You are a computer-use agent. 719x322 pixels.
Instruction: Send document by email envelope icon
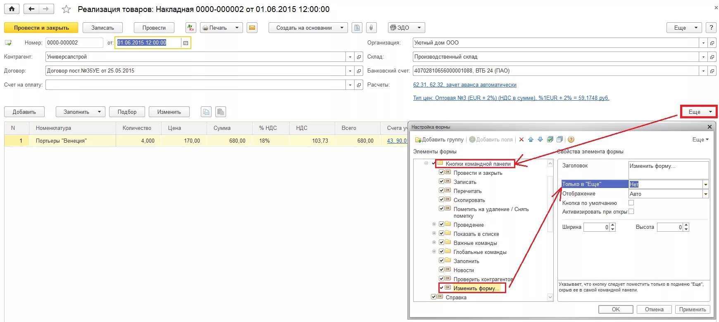252,28
